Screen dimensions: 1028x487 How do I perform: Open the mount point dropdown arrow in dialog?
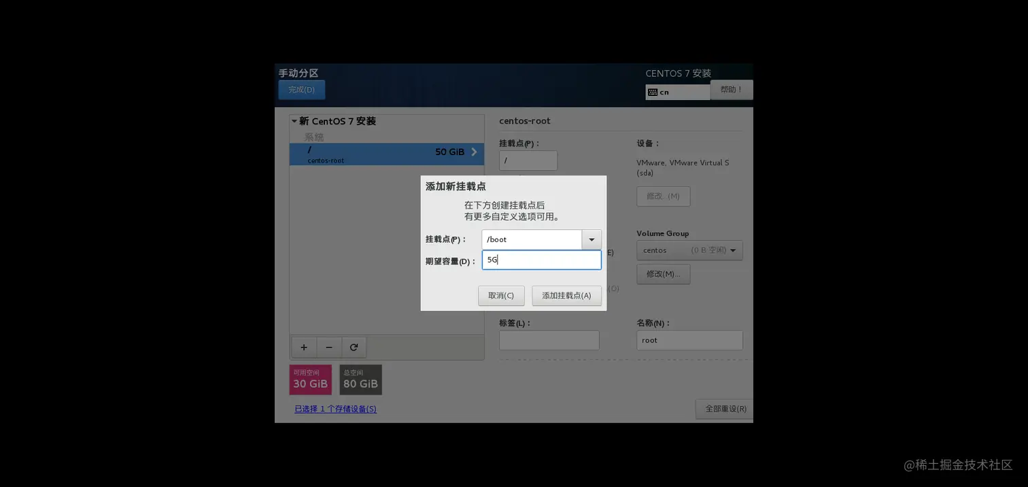coord(592,239)
